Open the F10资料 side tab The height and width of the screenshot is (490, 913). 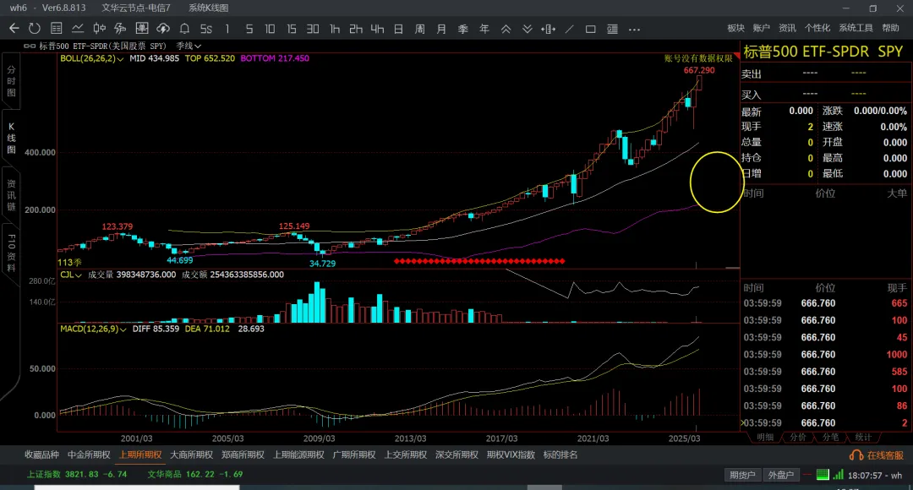(x=11, y=253)
